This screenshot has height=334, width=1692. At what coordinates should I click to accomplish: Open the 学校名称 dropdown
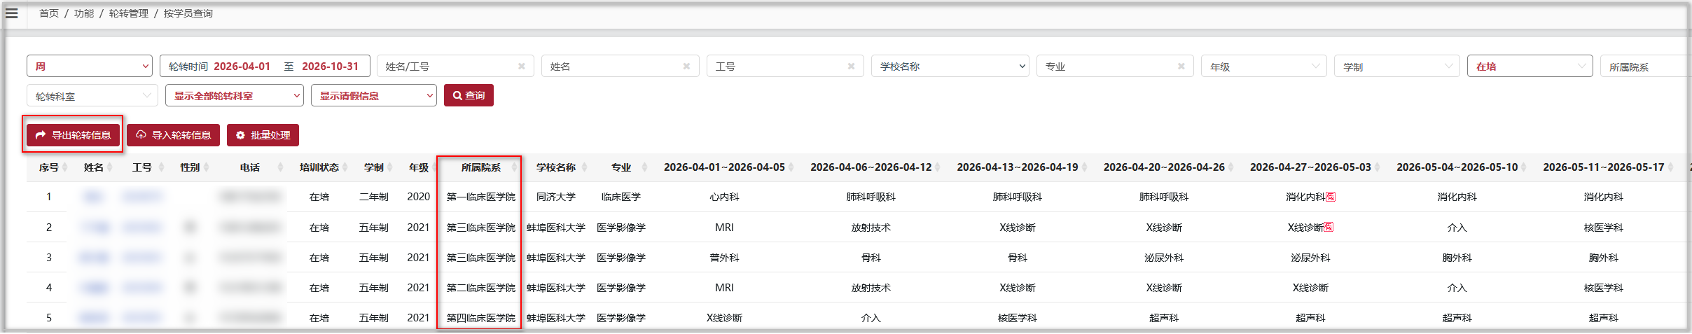click(x=950, y=66)
